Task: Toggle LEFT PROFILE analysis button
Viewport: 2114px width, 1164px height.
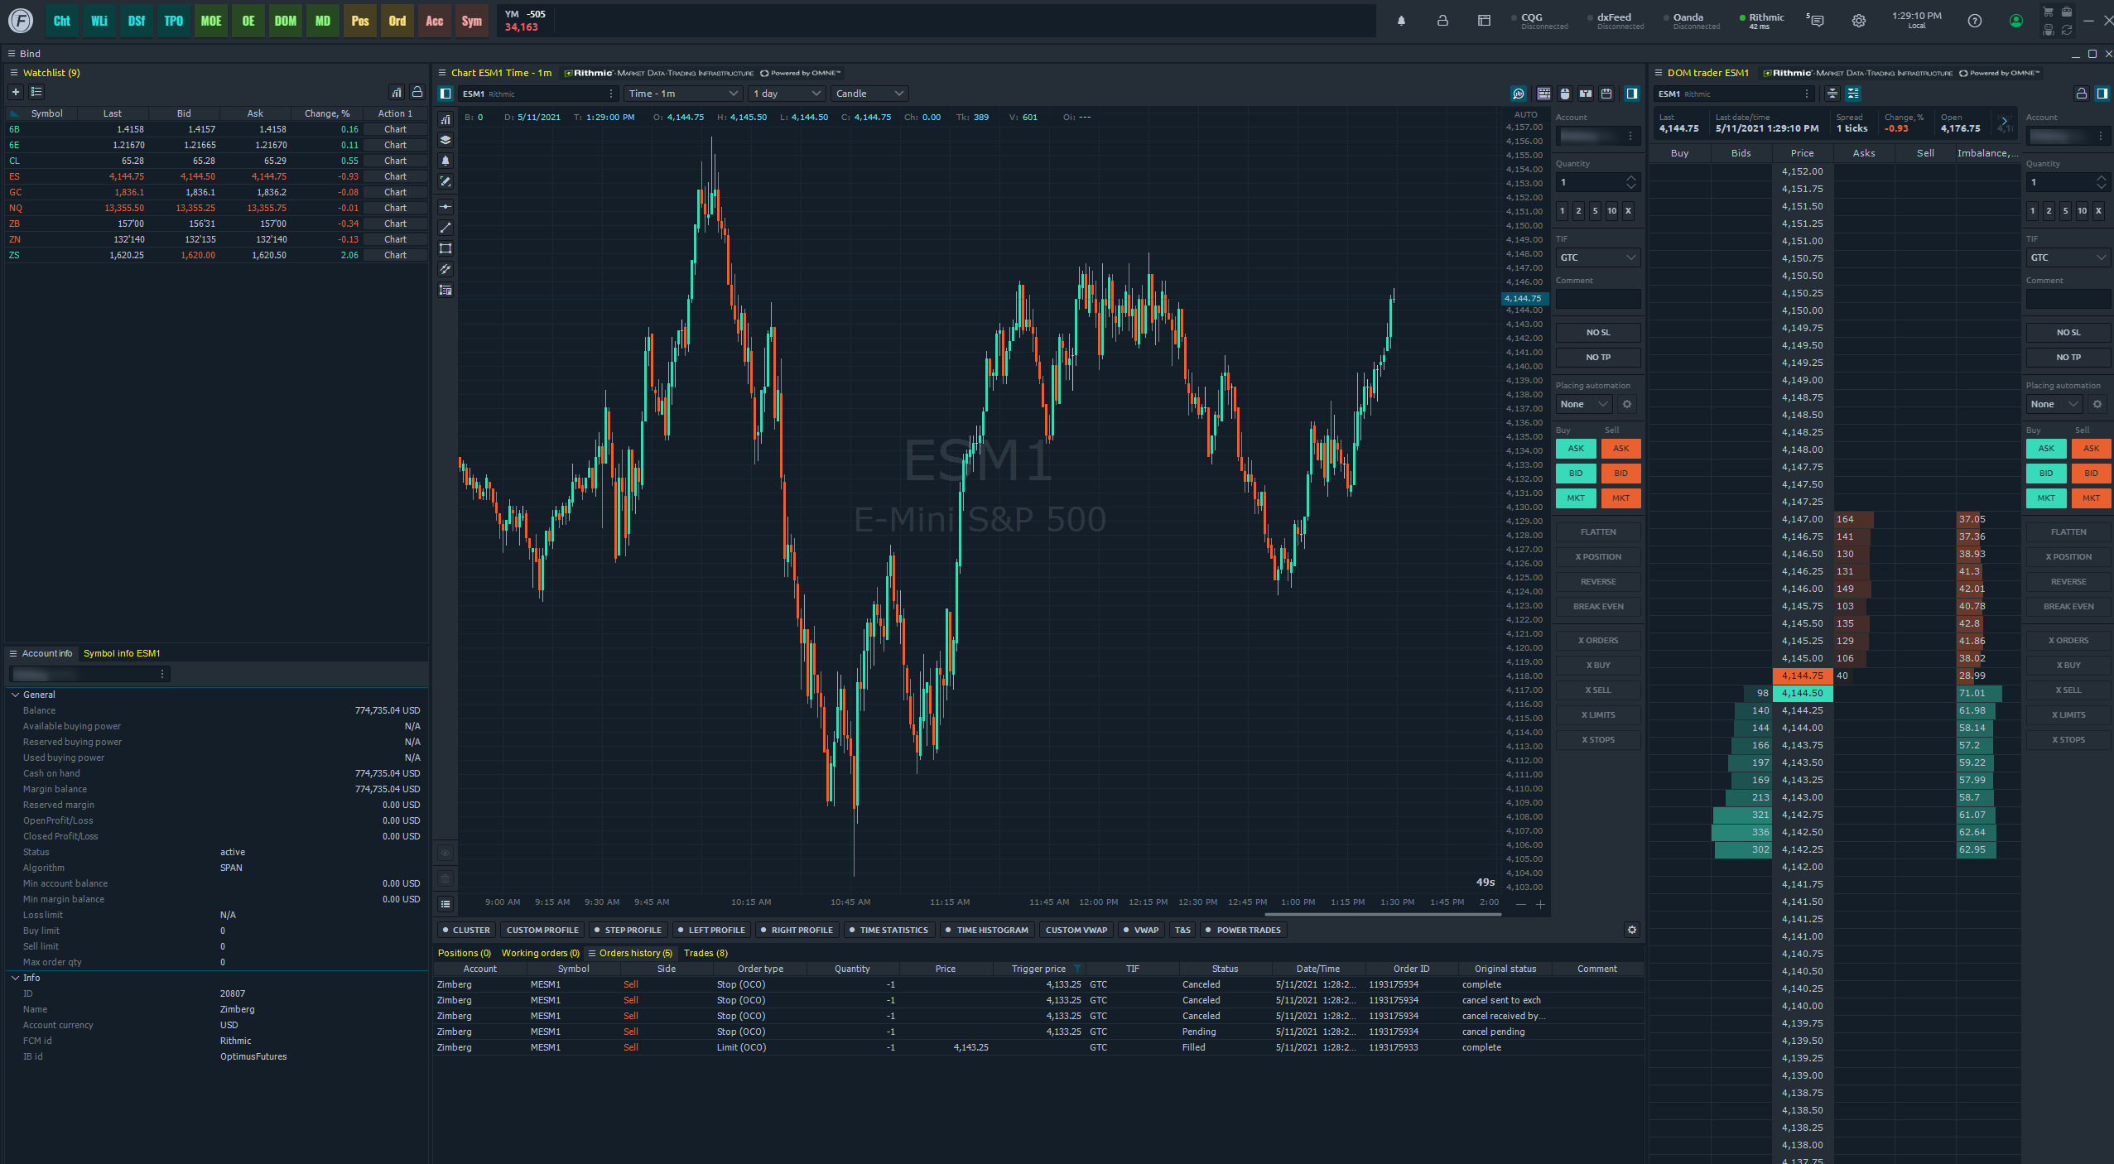Action: [x=711, y=930]
